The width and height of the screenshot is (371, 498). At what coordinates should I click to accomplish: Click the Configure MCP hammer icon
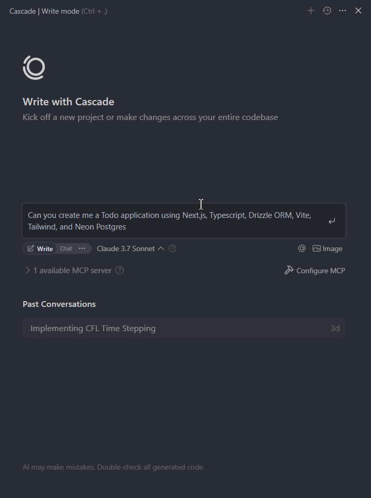(289, 270)
